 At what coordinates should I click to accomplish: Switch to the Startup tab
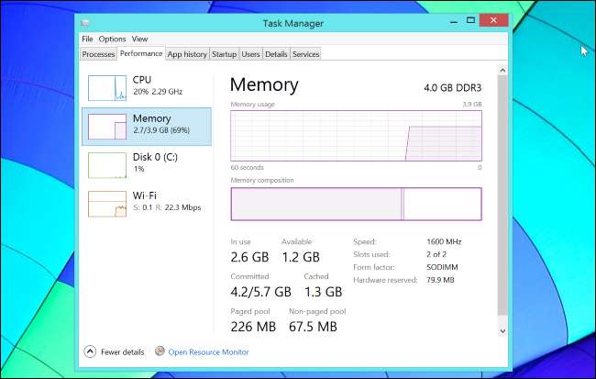224,54
